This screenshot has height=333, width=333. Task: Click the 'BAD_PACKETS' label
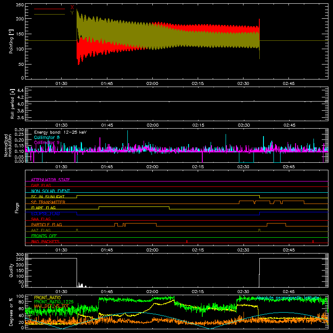45,241
